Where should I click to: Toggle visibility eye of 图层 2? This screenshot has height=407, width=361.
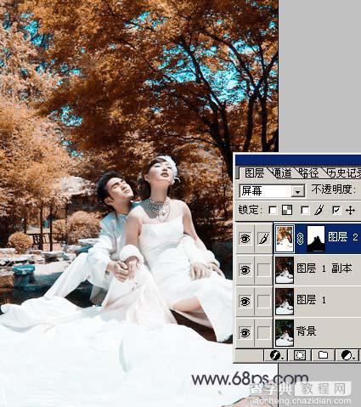click(245, 239)
